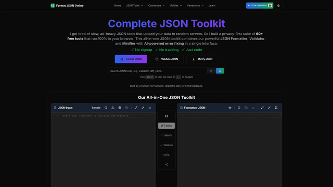
Task: Open the AI JSON Generator
Action: 260,6
